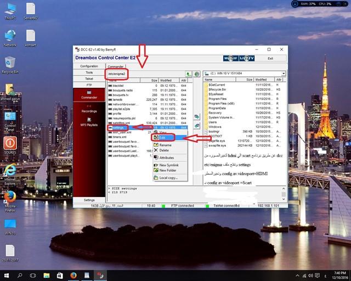Choose New Folder in the context menu
Image resolution: width=351 pixels, height=281 pixels.
click(x=170, y=170)
